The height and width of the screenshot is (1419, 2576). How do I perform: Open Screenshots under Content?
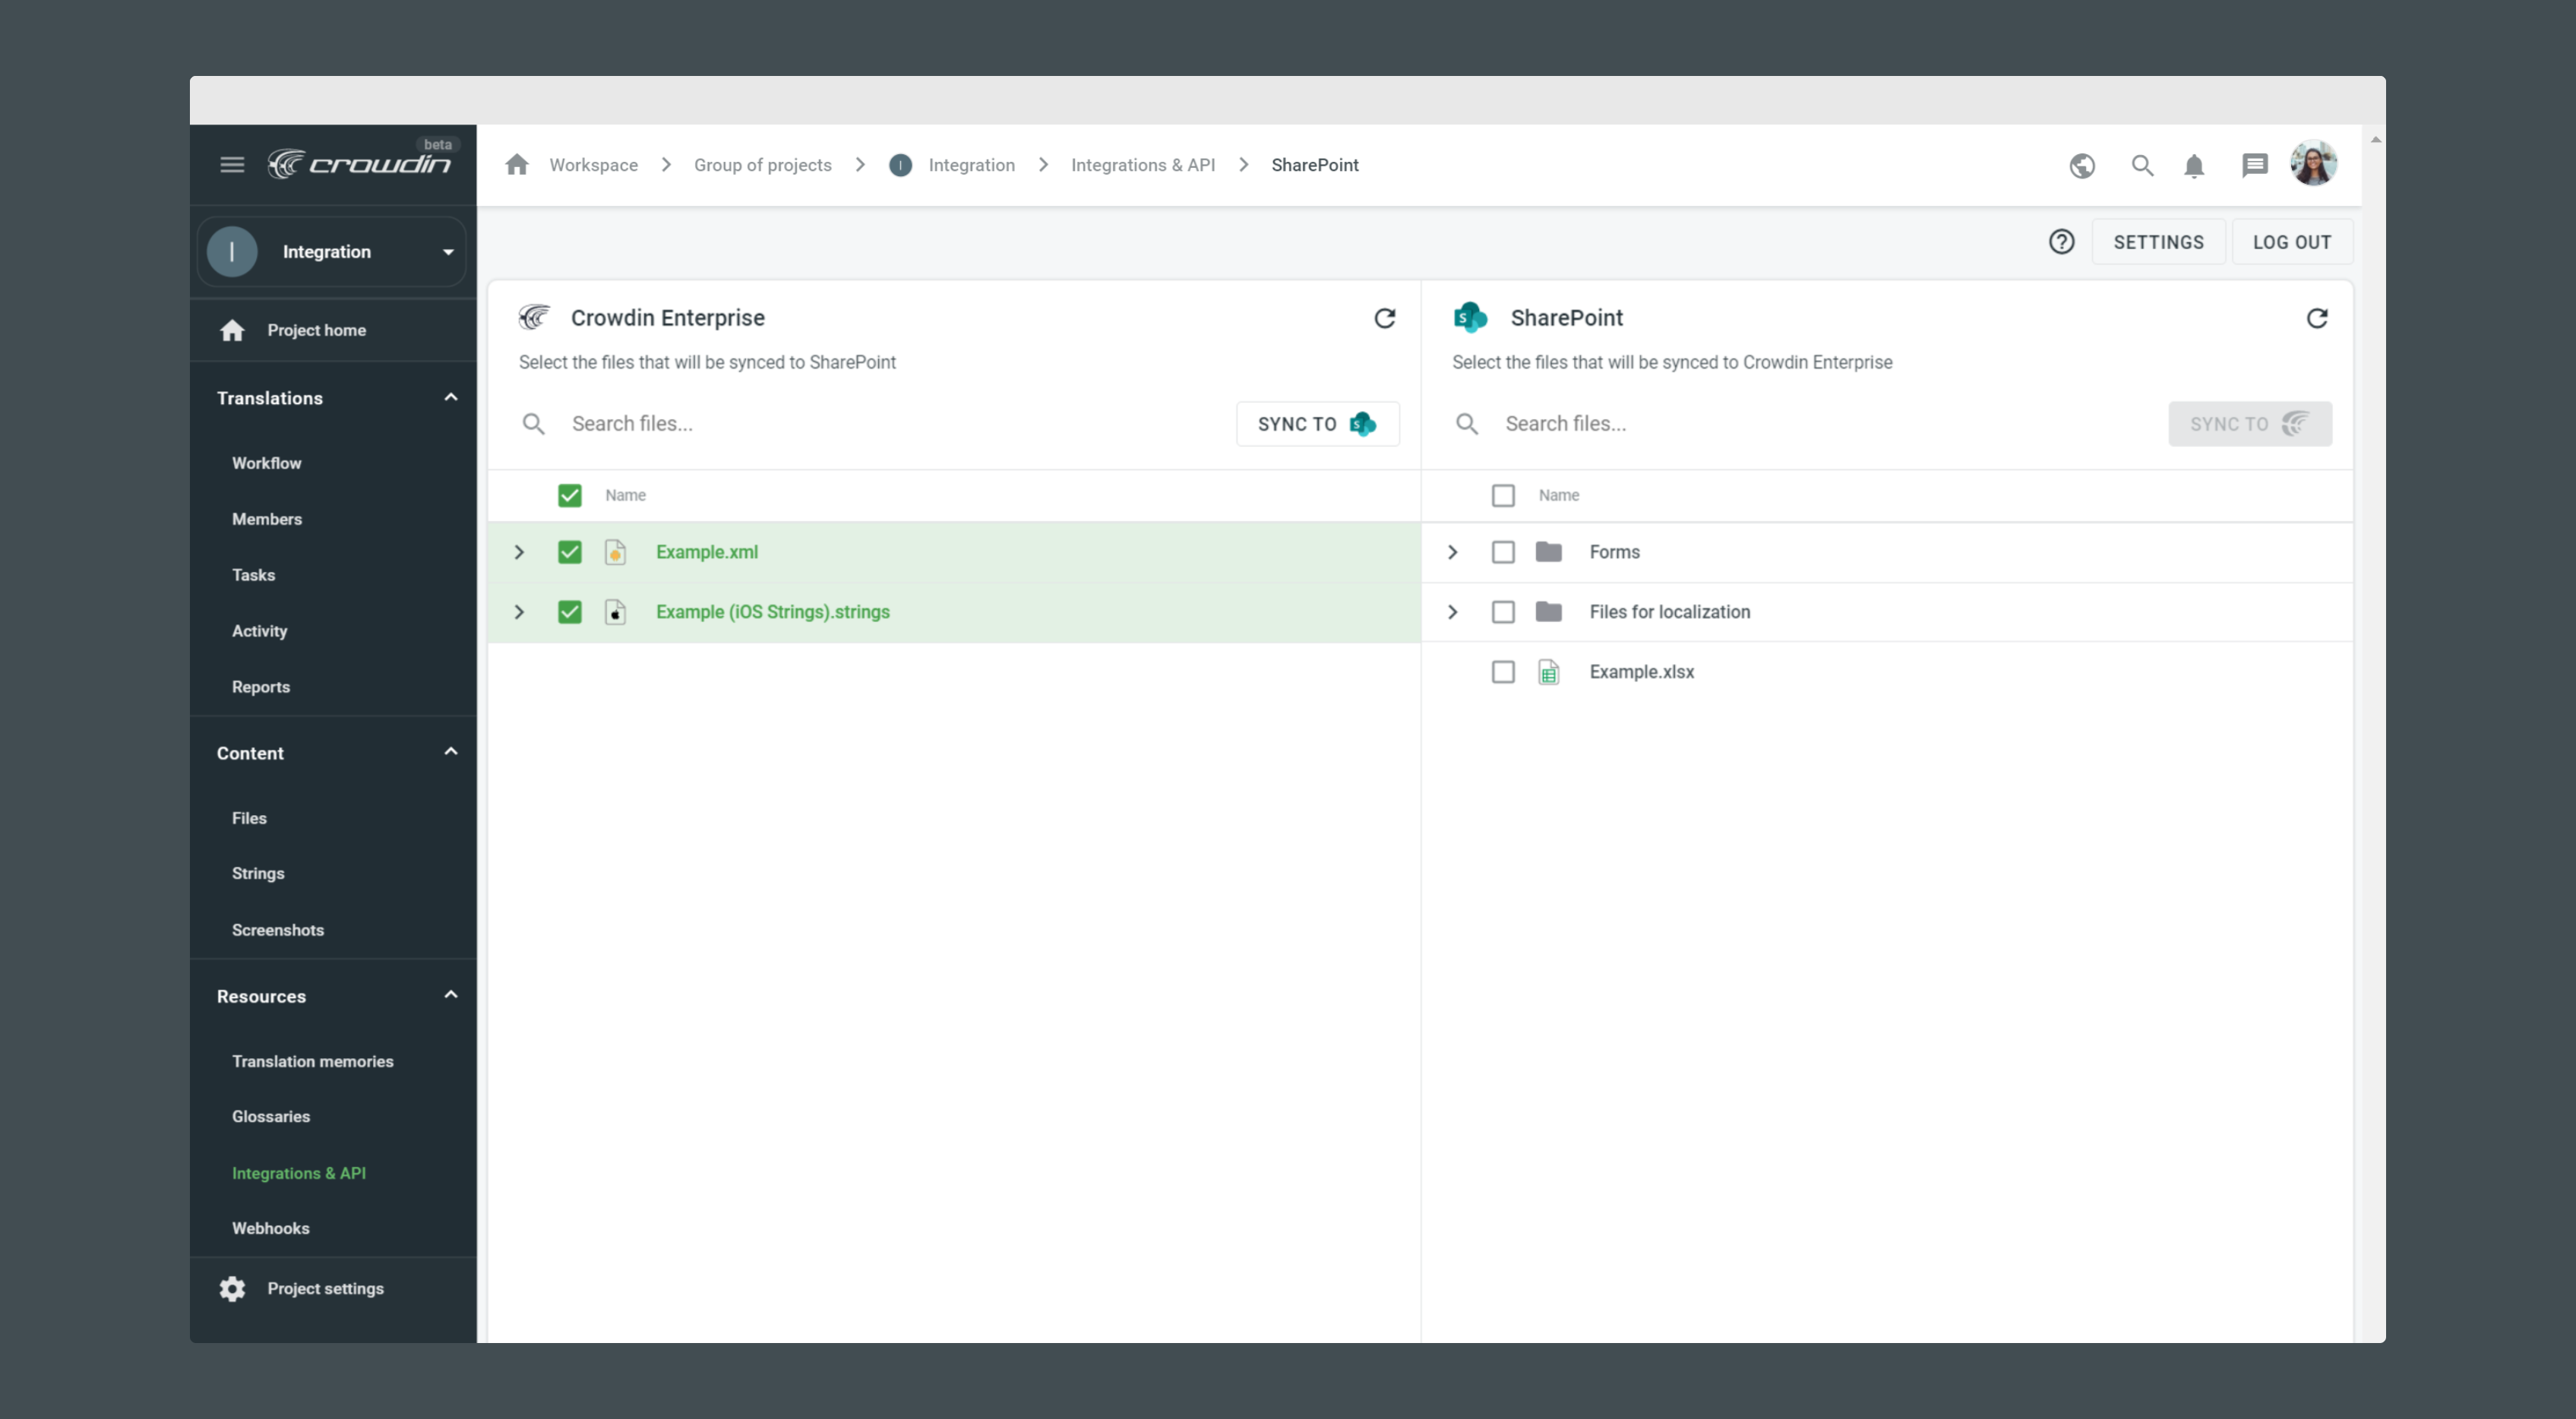click(x=278, y=930)
